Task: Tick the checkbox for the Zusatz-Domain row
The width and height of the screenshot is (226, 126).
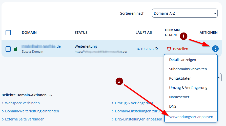Action: pyautogui.click(x=8, y=49)
